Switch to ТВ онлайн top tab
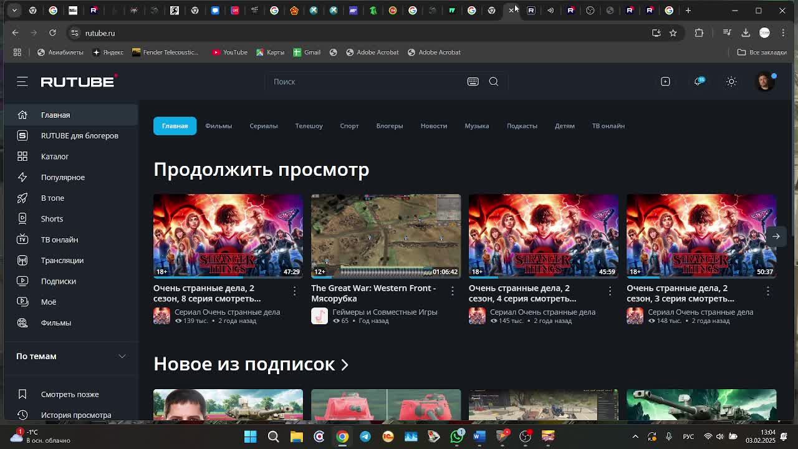The height and width of the screenshot is (449, 798). [608, 126]
